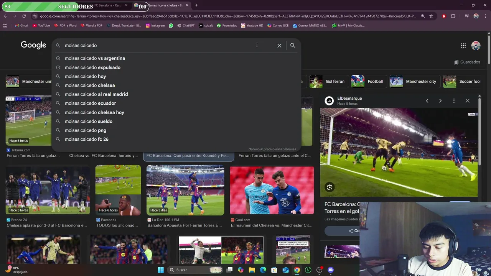Bookmark this page with the star icon
The width and height of the screenshot is (491, 276).
[x=431, y=16]
